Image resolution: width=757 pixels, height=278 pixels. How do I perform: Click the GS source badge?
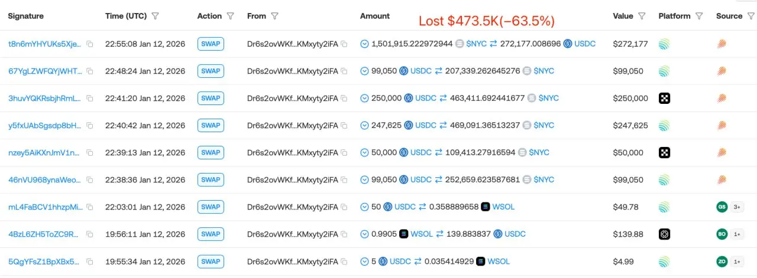[x=722, y=207]
